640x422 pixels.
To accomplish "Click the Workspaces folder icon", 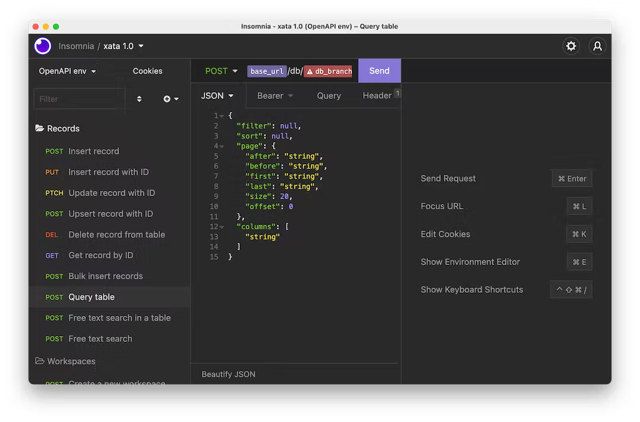I will [x=40, y=361].
